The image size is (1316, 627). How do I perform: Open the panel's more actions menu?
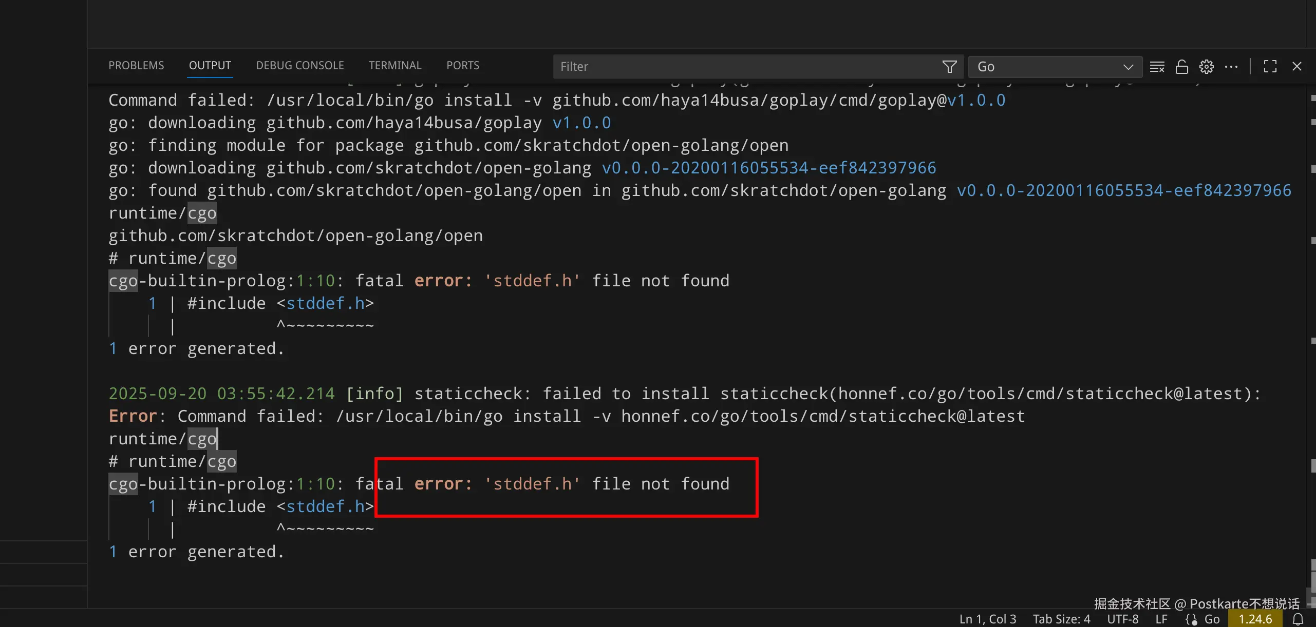click(1231, 67)
